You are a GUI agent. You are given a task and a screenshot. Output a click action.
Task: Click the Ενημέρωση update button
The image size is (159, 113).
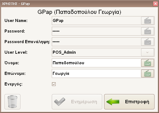pyautogui.click(x=77, y=102)
